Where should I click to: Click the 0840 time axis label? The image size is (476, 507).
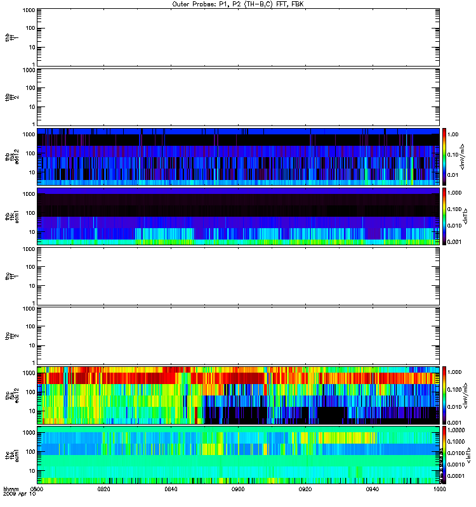click(x=171, y=489)
